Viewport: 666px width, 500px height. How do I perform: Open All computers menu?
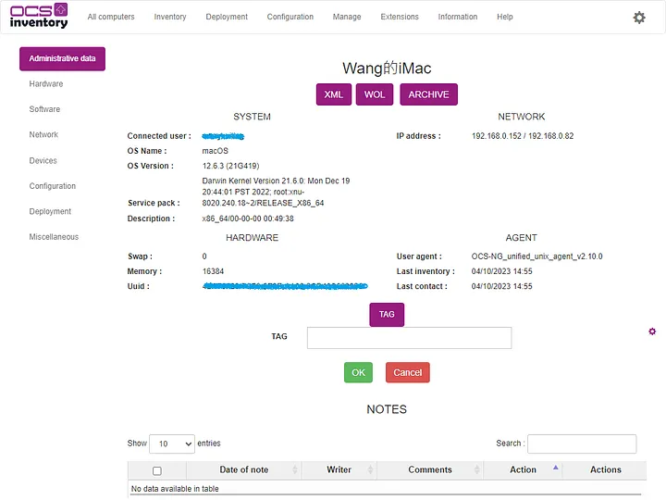(111, 17)
